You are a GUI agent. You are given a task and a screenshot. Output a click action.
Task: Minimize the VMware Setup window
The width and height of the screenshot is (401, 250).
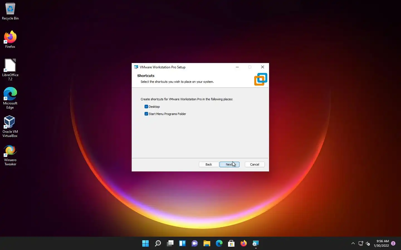(x=237, y=67)
